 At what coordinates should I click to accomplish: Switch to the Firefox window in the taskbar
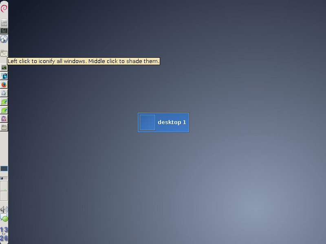click(x=4, y=85)
